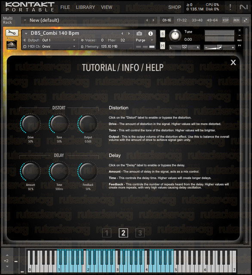The height and width of the screenshot is (275, 252).
Task: Toggle the KSP master script button
Action: [x=225, y=20]
